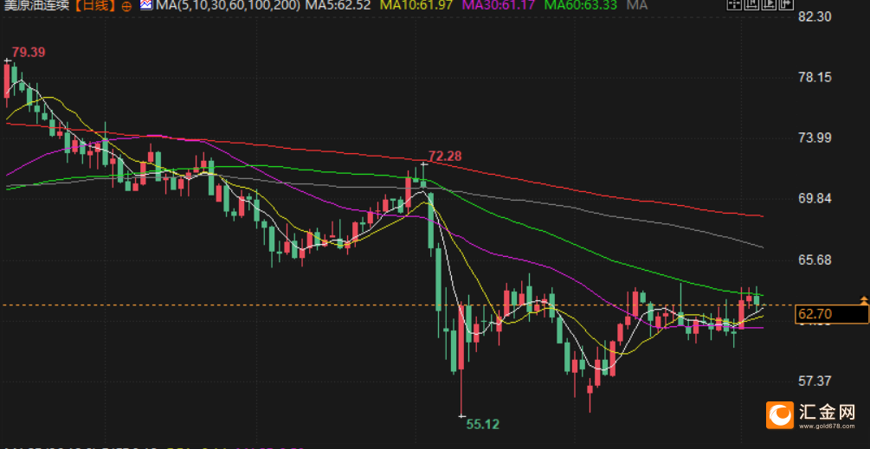Click the 72.28 peak price label

pyautogui.click(x=445, y=157)
